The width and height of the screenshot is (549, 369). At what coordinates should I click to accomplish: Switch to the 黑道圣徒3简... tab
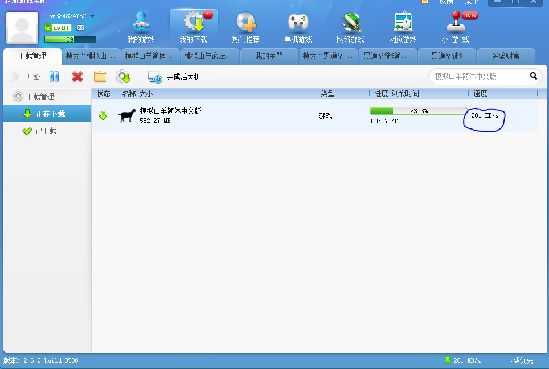(387, 56)
